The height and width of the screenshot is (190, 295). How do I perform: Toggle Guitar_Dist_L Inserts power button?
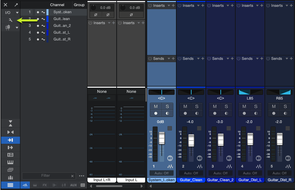tap(239, 5)
